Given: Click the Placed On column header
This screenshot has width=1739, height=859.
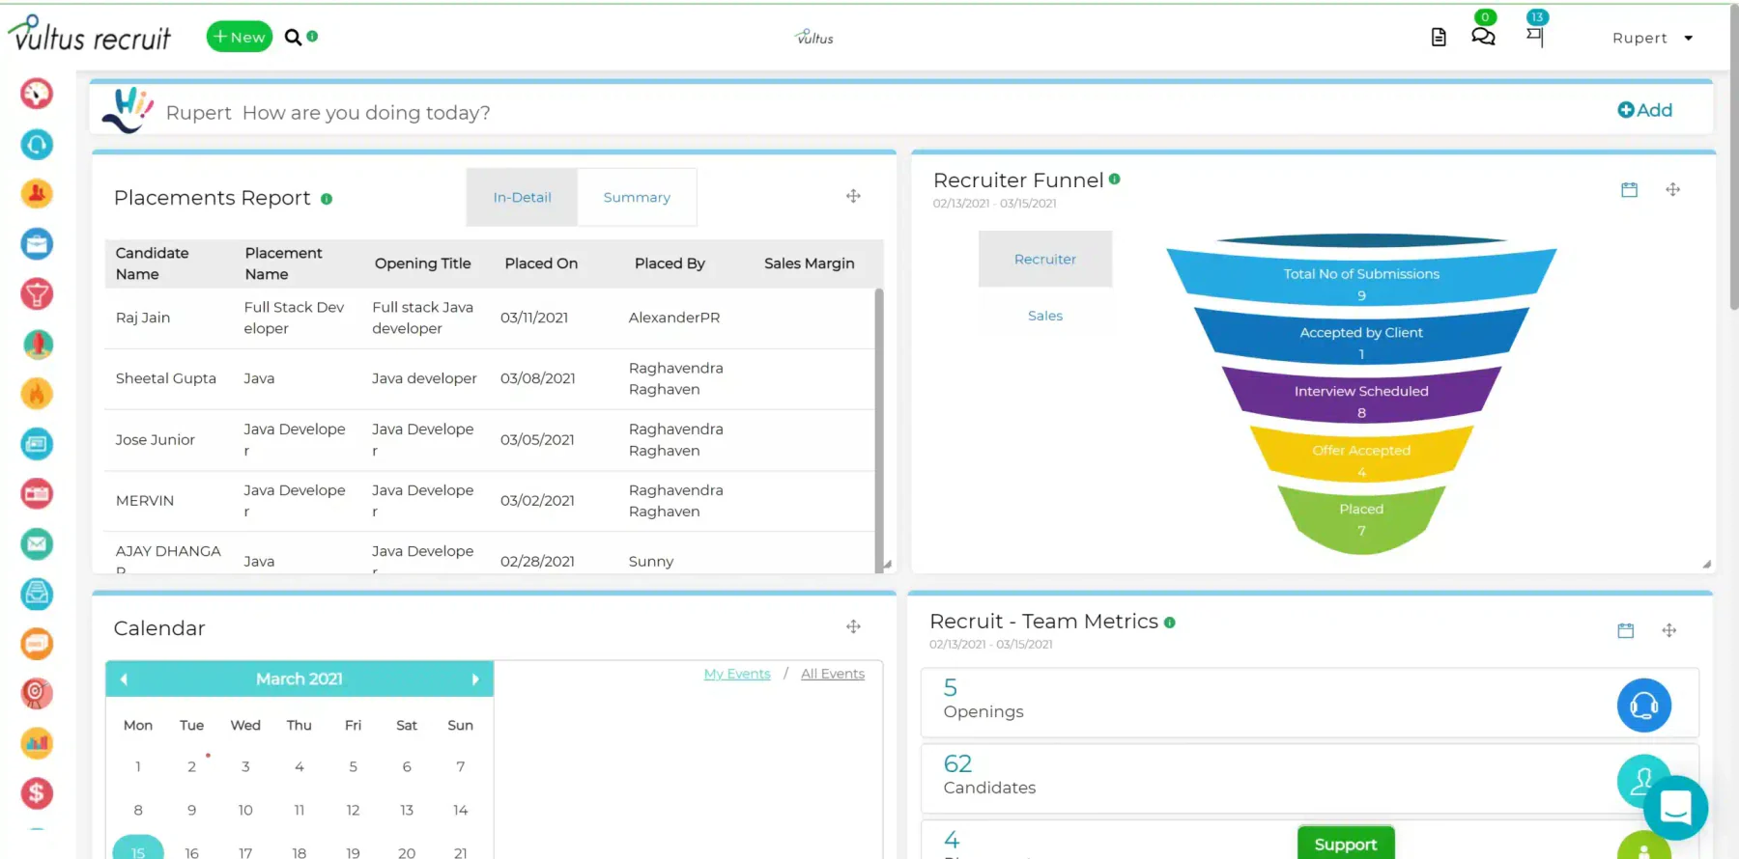Looking at the screenshot, I should tap(541, 263).
